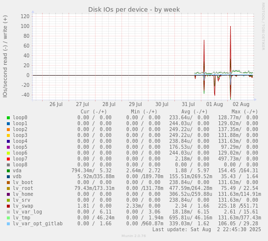Click the lv_swap max value 225.18 /551.71

(238, 206)
